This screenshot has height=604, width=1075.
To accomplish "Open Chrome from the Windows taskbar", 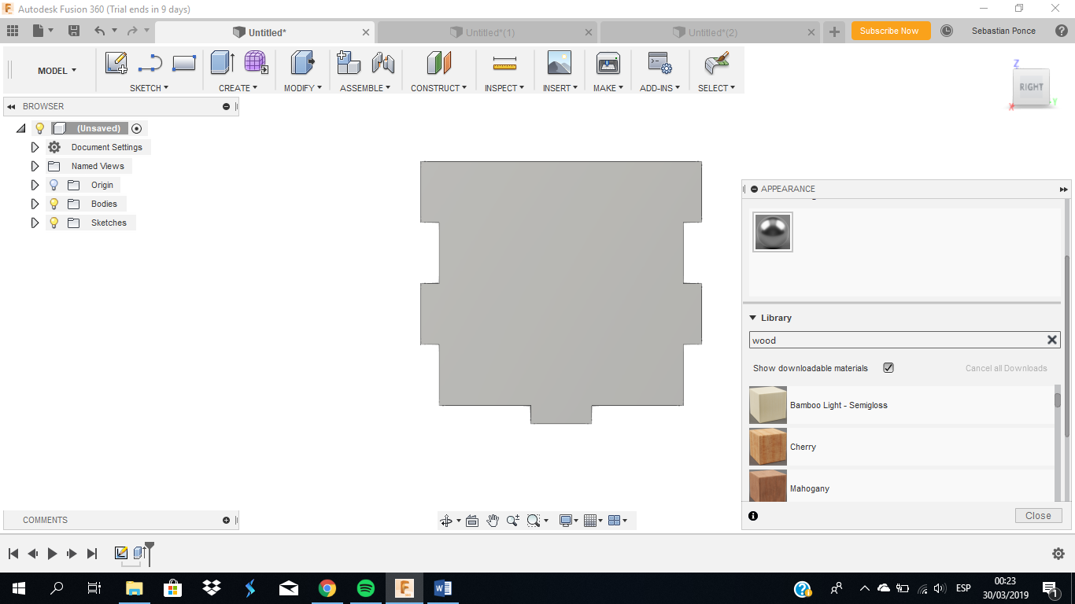I will (327, 588).
